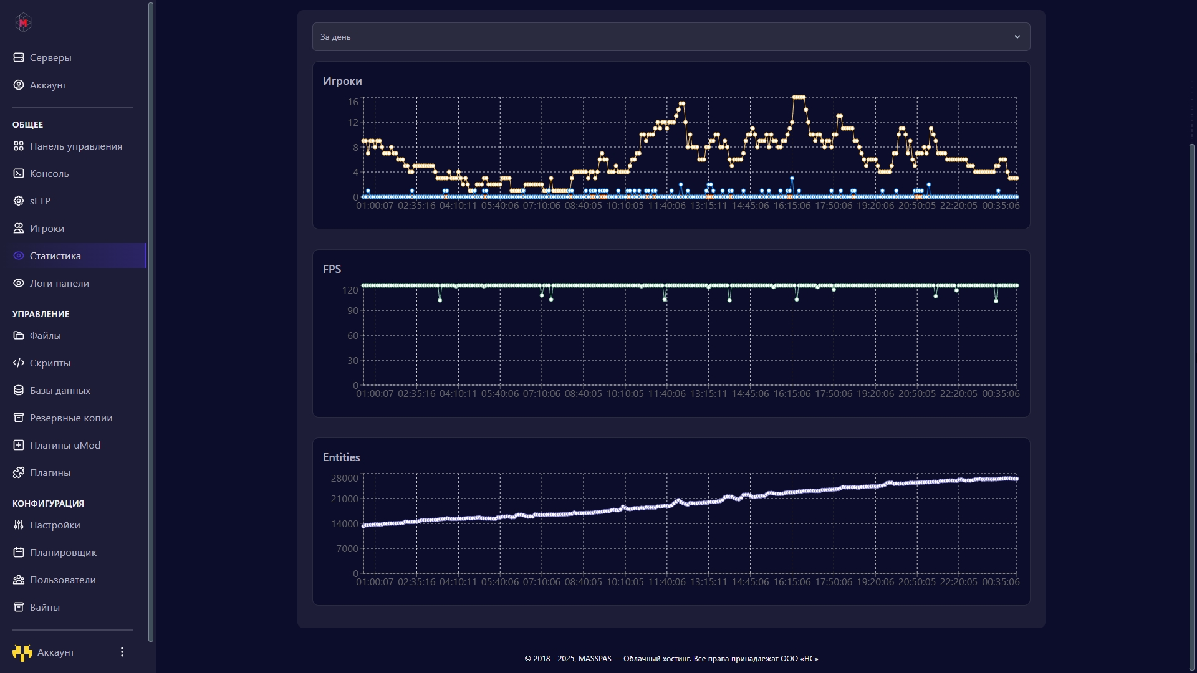The height and width of the screenshot is (673, 1197).
Task: Click the Игроки people icon
Action: coord(19,228)
